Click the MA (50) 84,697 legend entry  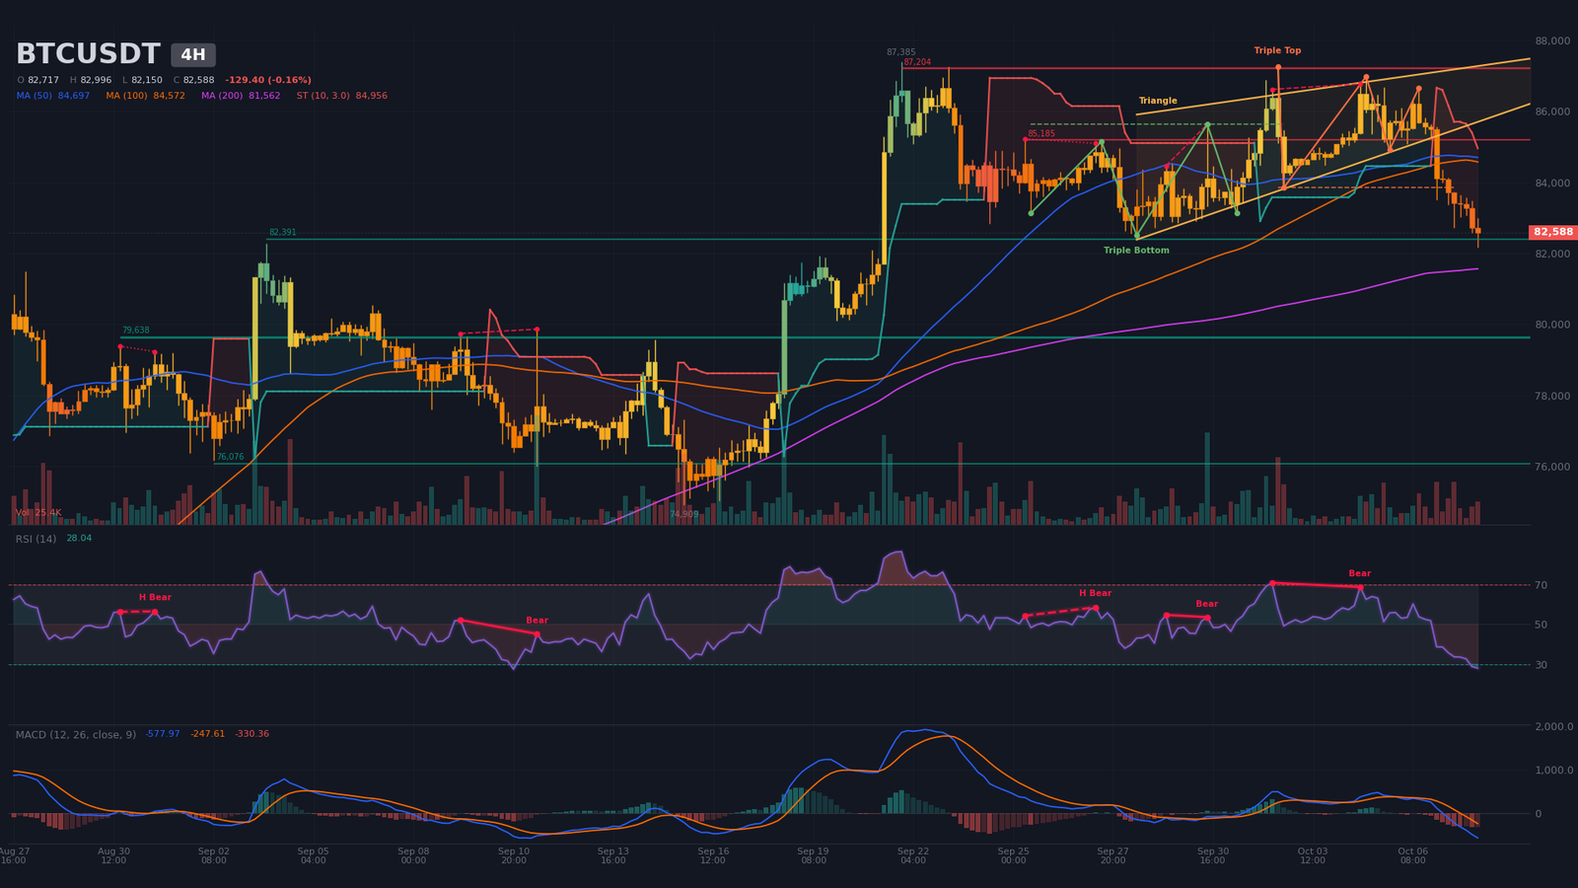pyautogui.click(x=53, y=96)
